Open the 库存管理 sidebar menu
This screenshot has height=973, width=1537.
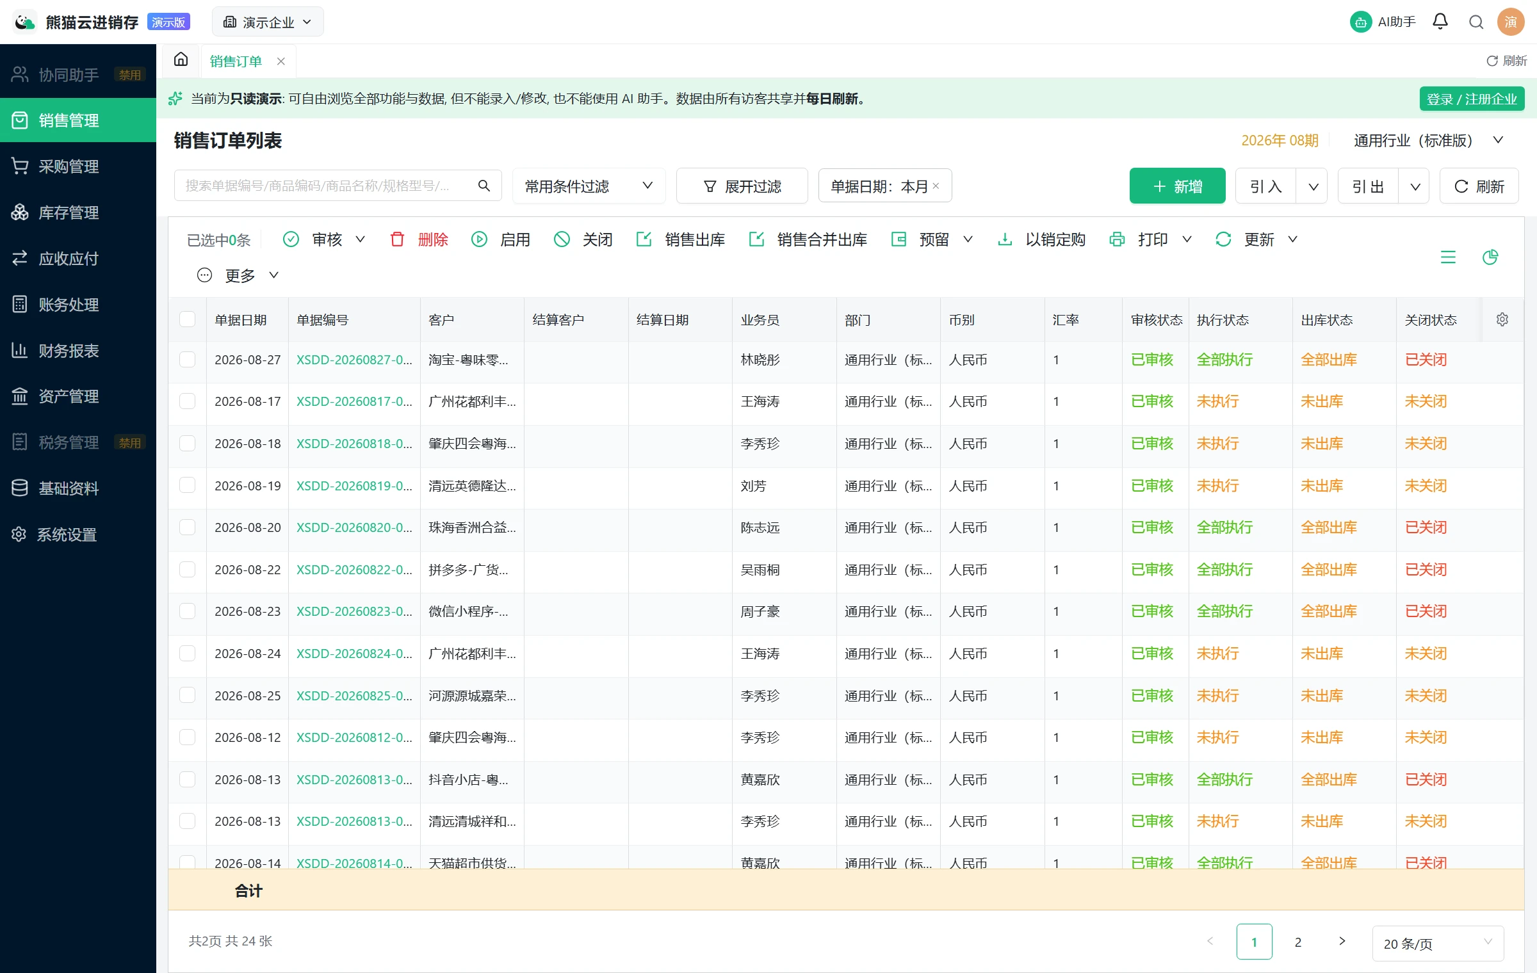pyautogui.click(x=78, y=213)
